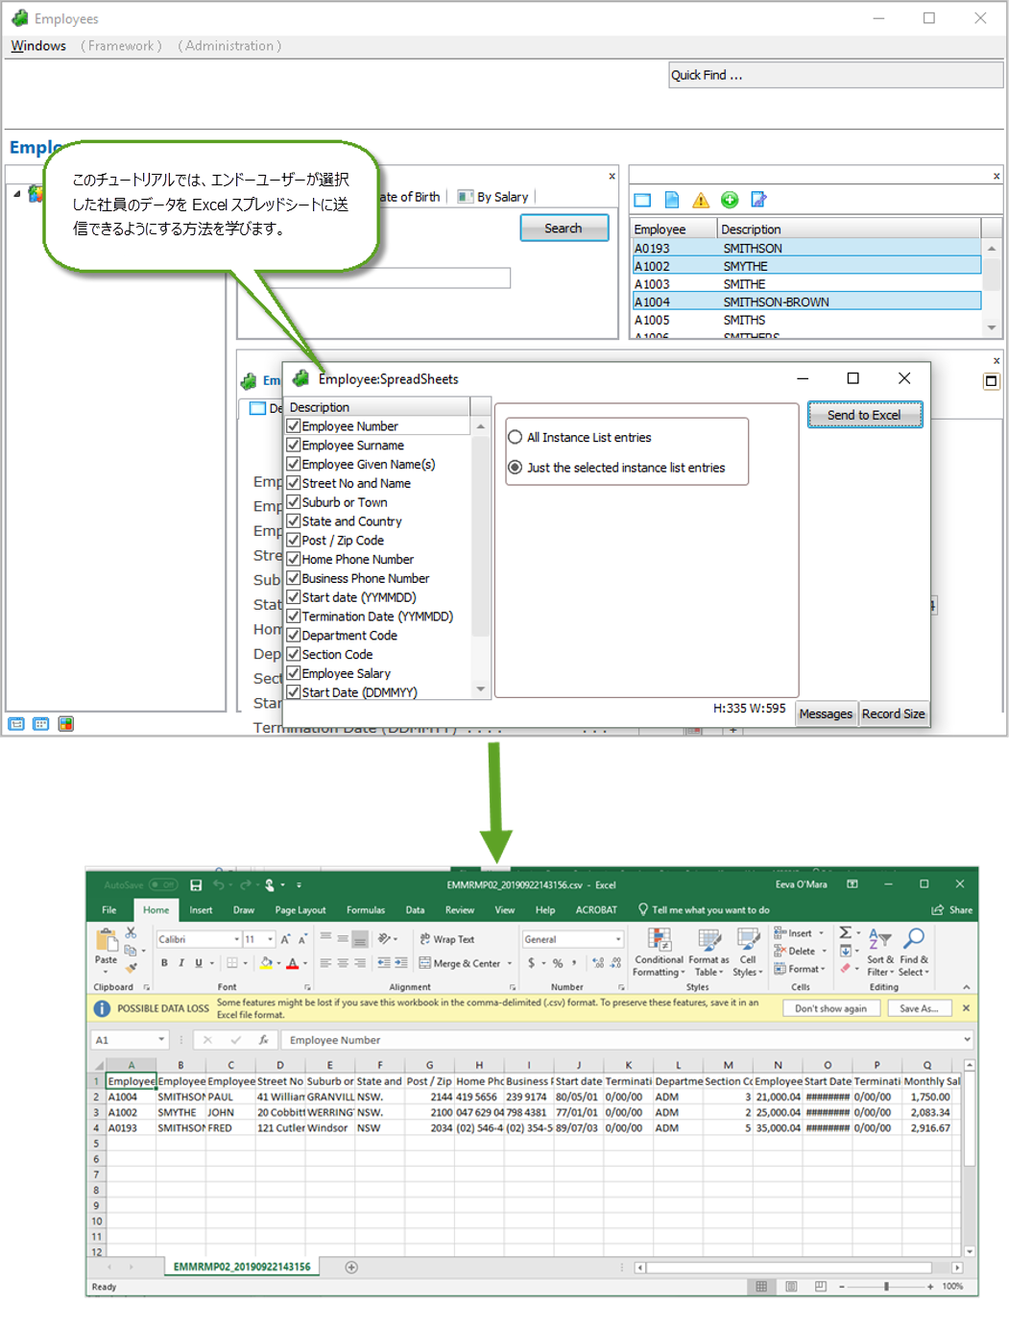The image size is (1032, 1329).
Task: Click the Excel zoom slider handle
Action: coord(886,1287)
